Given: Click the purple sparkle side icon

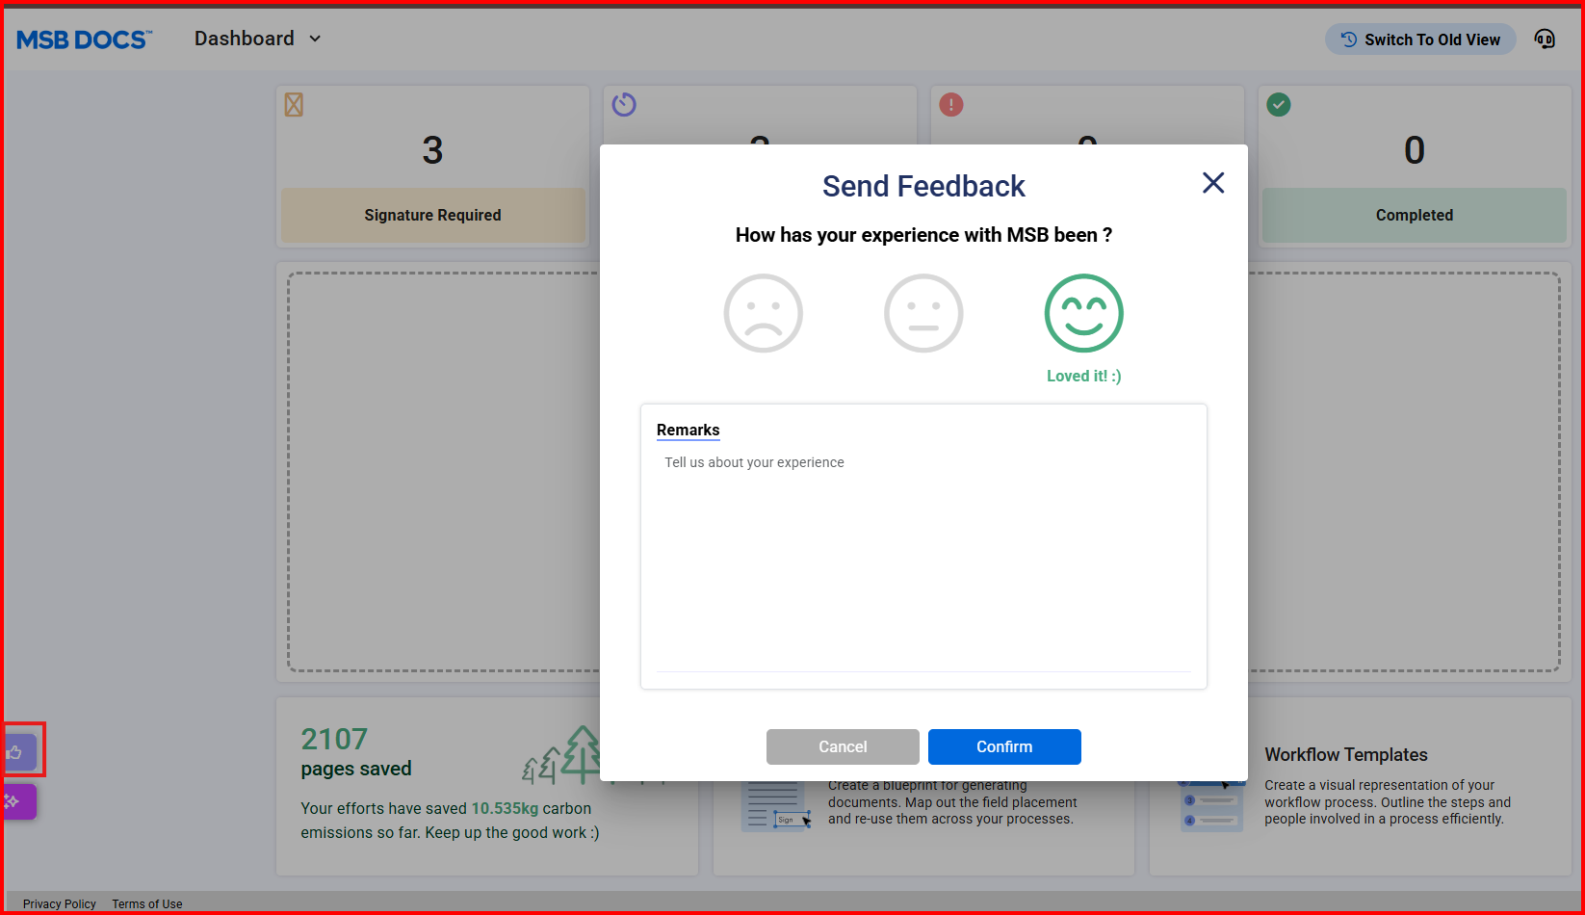Looking at the screenshot, I should tap(17, 801).
